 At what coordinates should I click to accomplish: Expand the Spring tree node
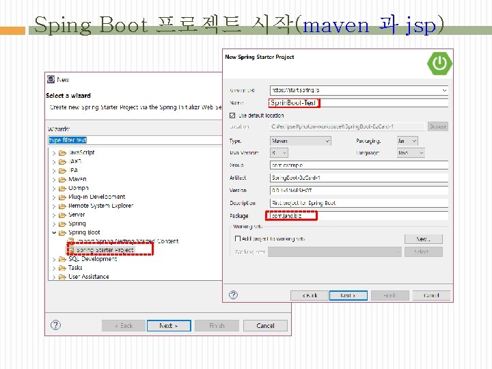(54, 224)
